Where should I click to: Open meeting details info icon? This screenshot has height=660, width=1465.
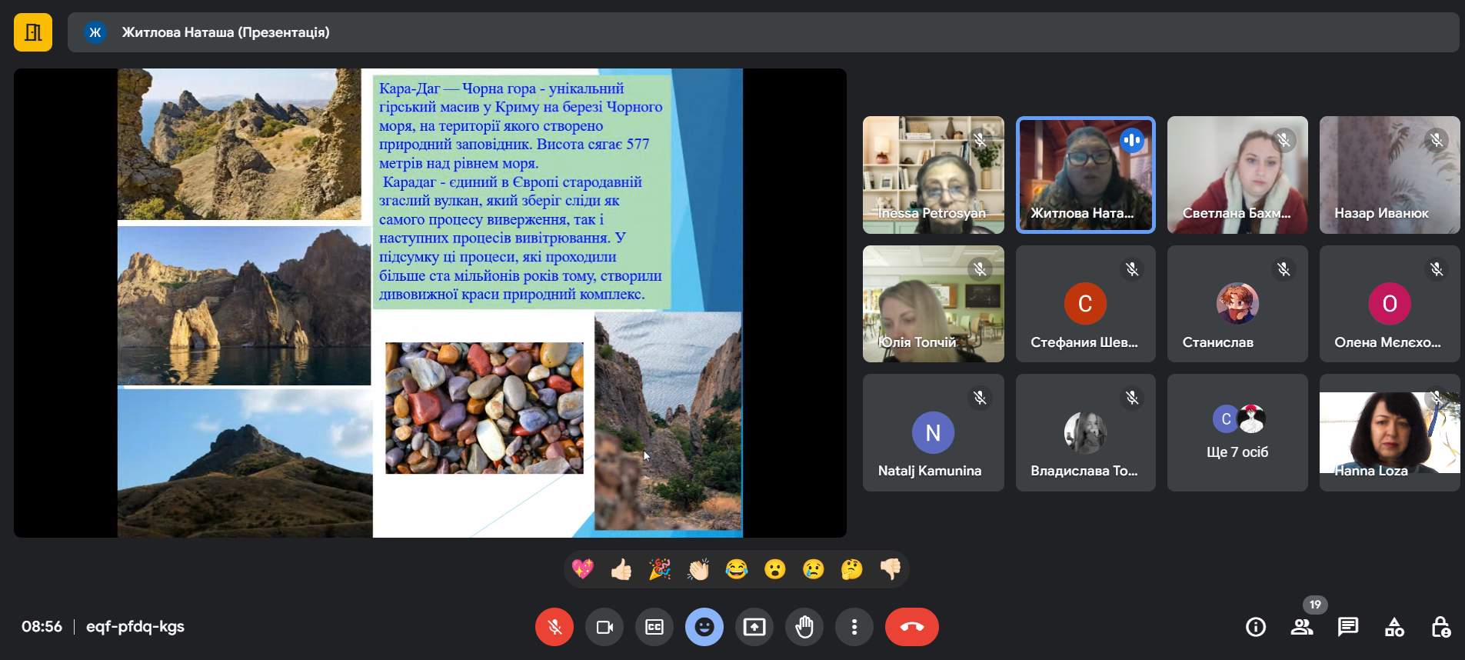(x=1256, y=627)
